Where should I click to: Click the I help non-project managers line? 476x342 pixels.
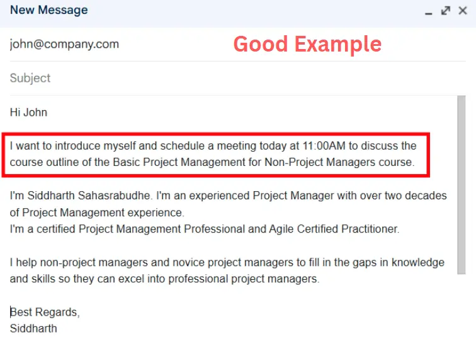227,262
